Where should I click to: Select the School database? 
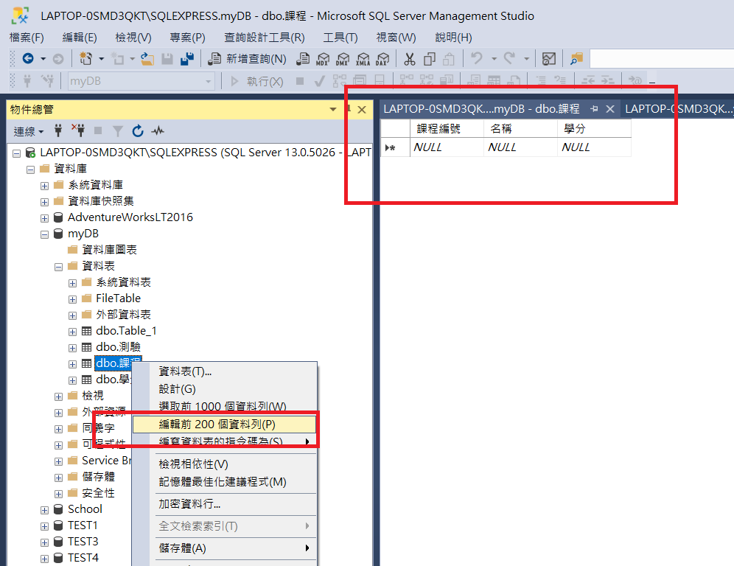(x=85, y=509)
